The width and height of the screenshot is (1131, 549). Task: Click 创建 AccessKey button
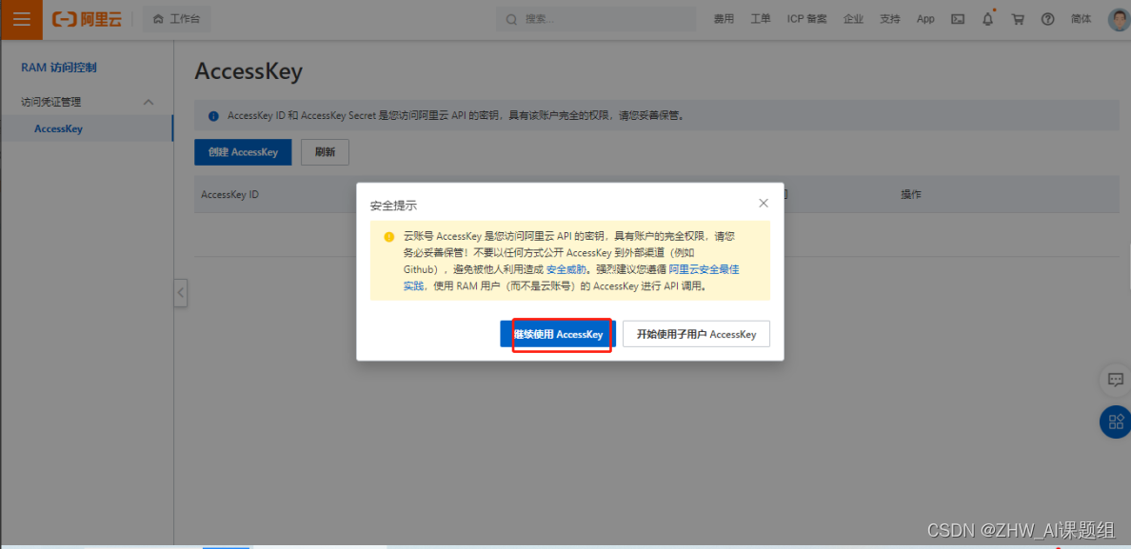point(243,152)
